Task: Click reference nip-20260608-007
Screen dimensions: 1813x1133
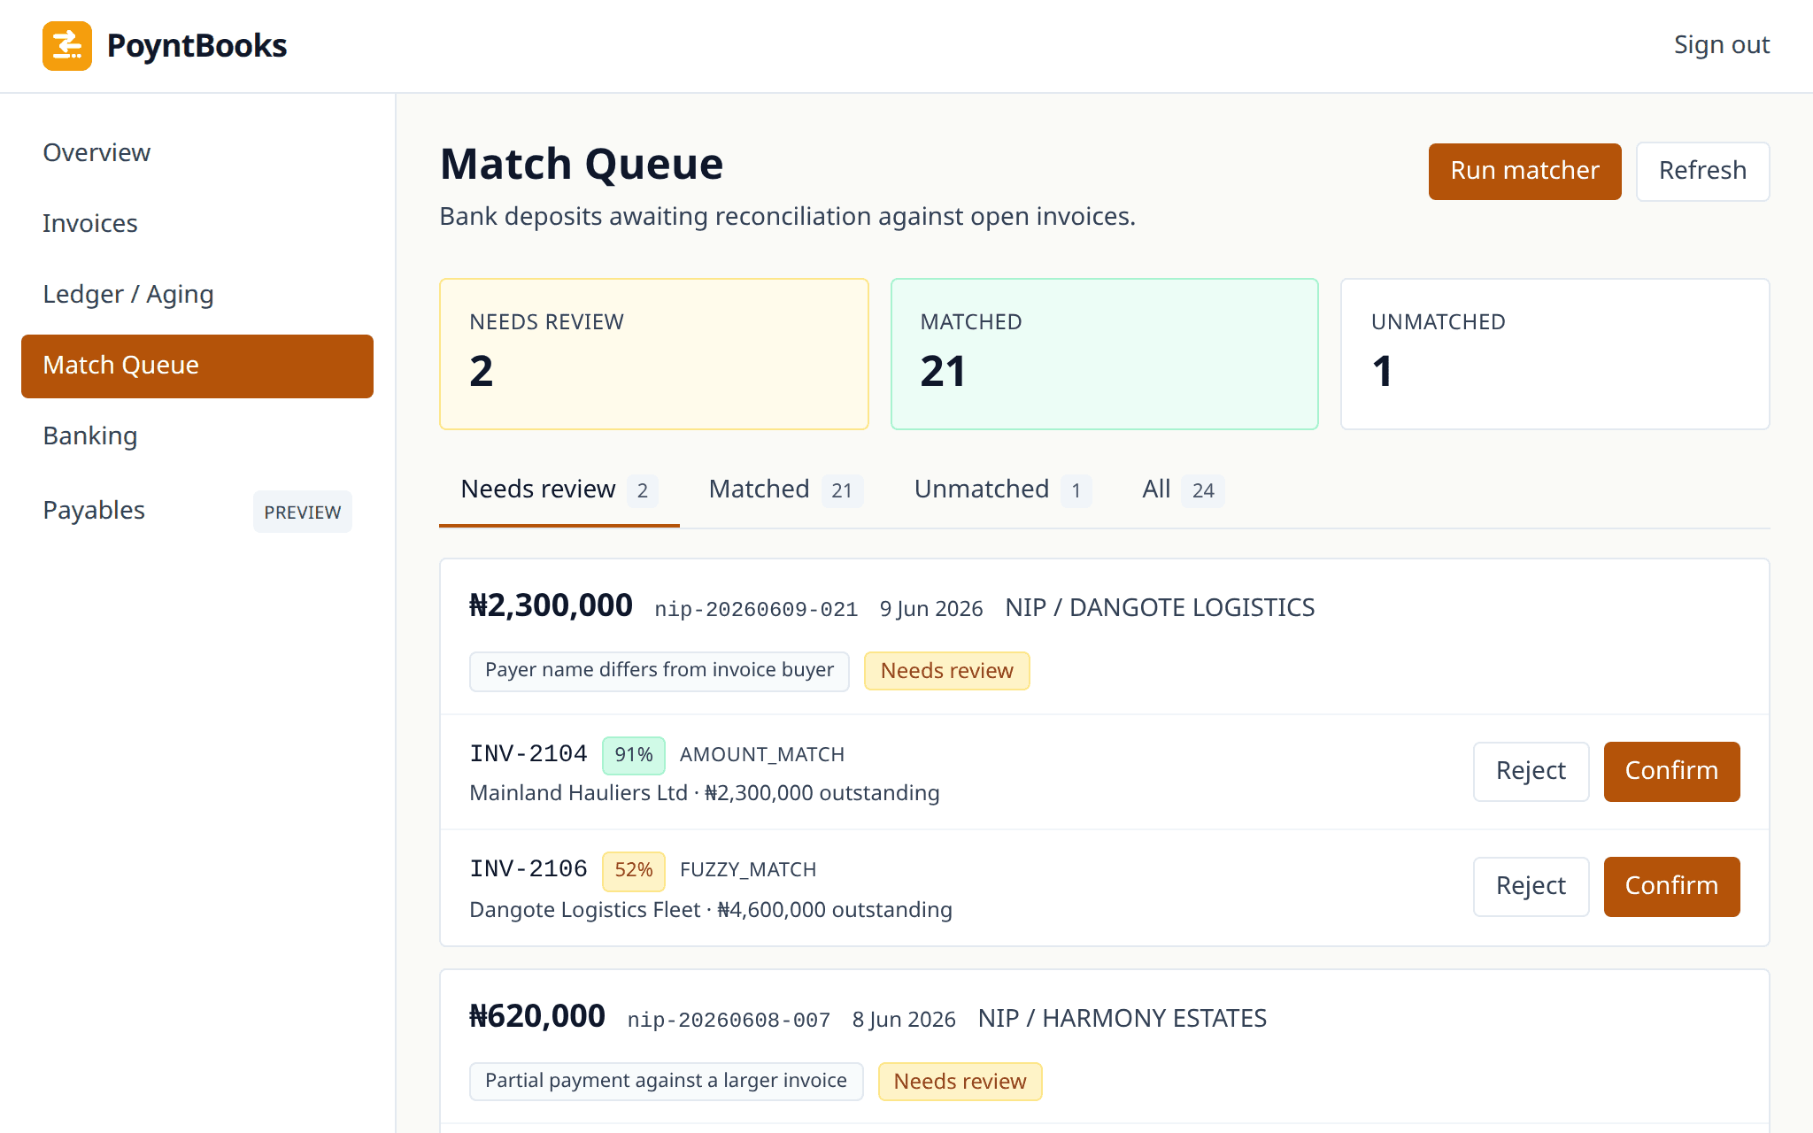Action: click(x=729, y=1020)
